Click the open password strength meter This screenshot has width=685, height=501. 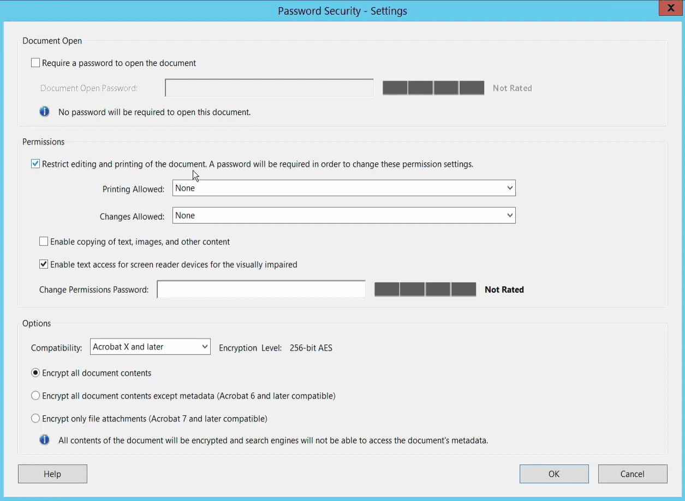[433, 87]
